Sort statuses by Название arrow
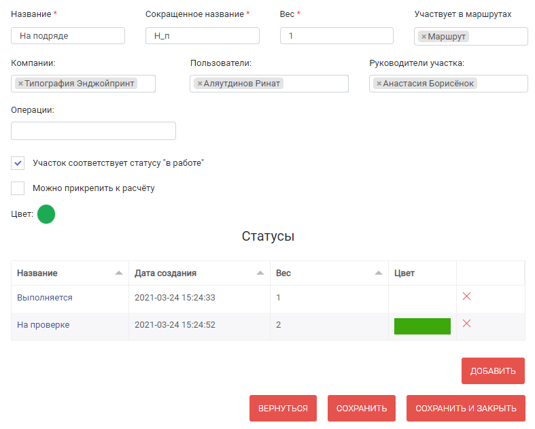 click(119, 273)
